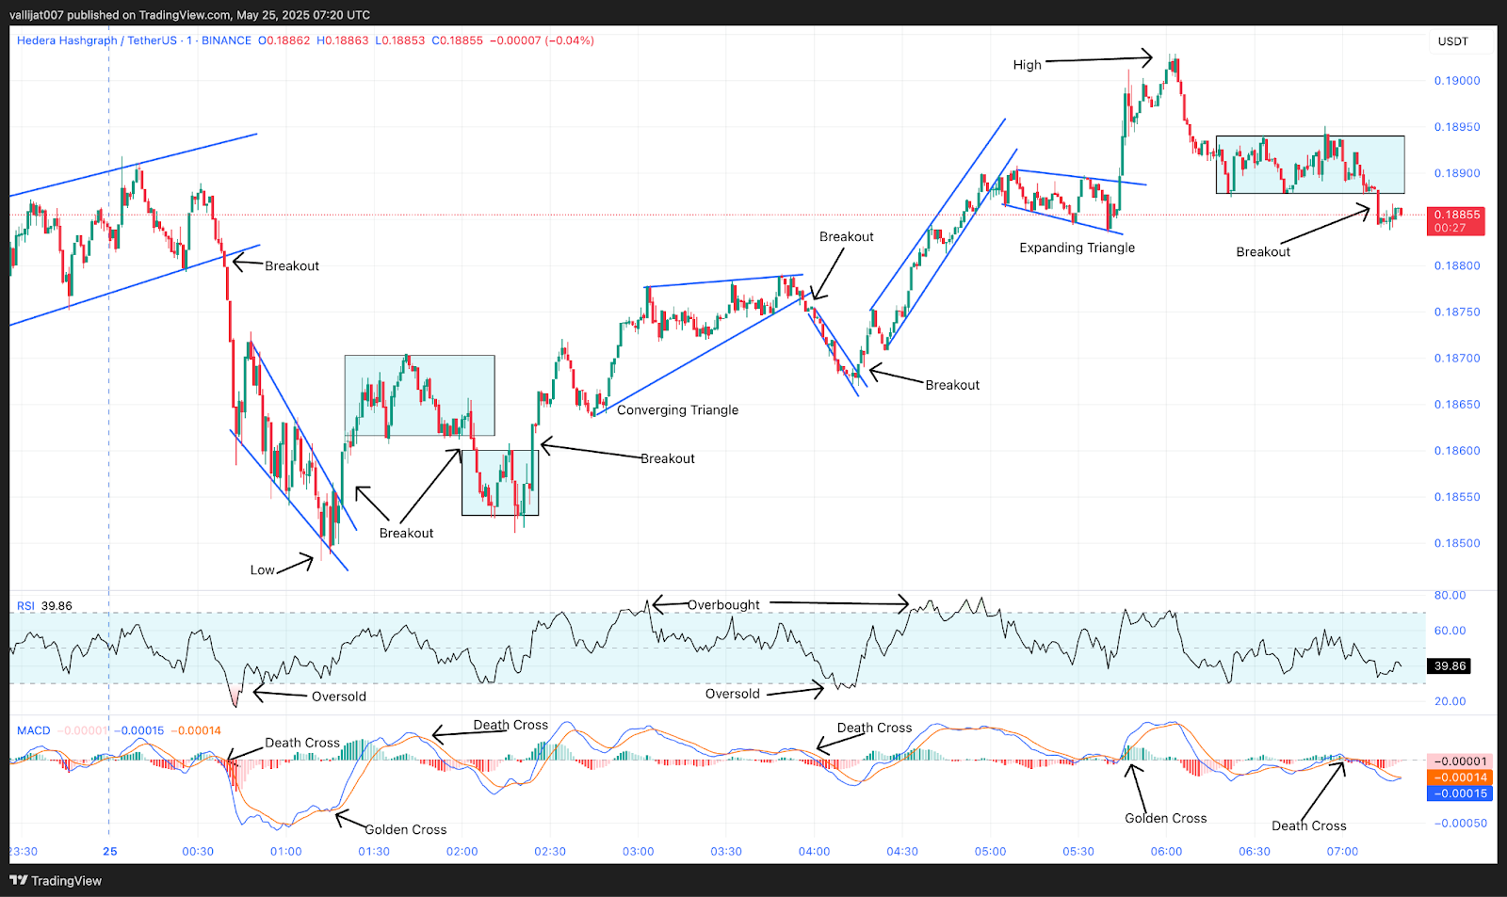Click the open value O0.18862
The image size is (1507, 897).
(284, 40)
